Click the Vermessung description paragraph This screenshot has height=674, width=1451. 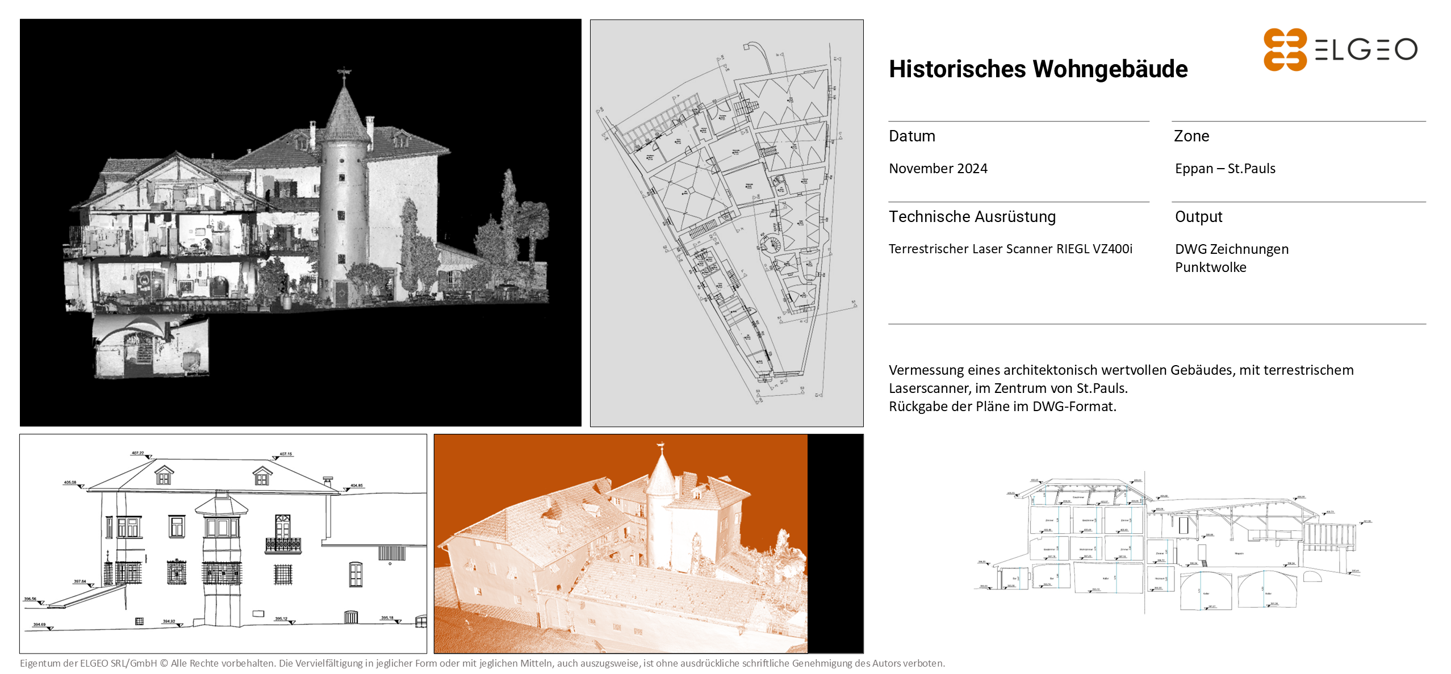(x=1120, y=388)
